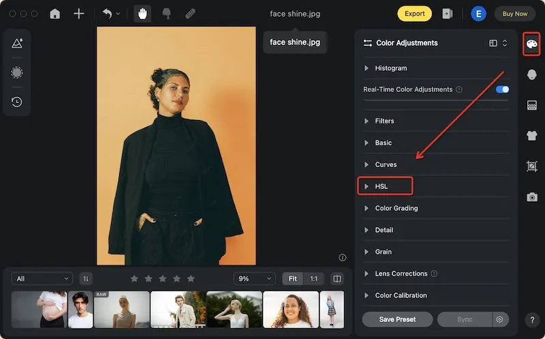Image resolution: width=545 pixels, height=339 pixels.
Task: Click the plus icon to add photos
Action: 79,14
